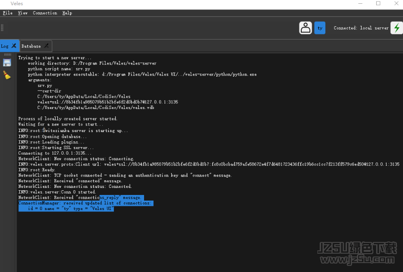Click the side toolbar grip above the save icon

tap(8, 54)
